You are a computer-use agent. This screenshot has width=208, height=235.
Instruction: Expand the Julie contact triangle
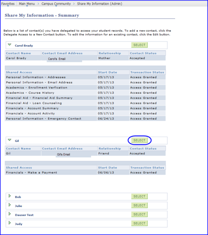(9, 205)
